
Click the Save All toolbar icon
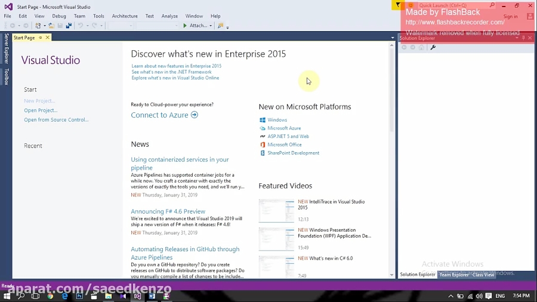pyautogui.click(x=69, y=26)
